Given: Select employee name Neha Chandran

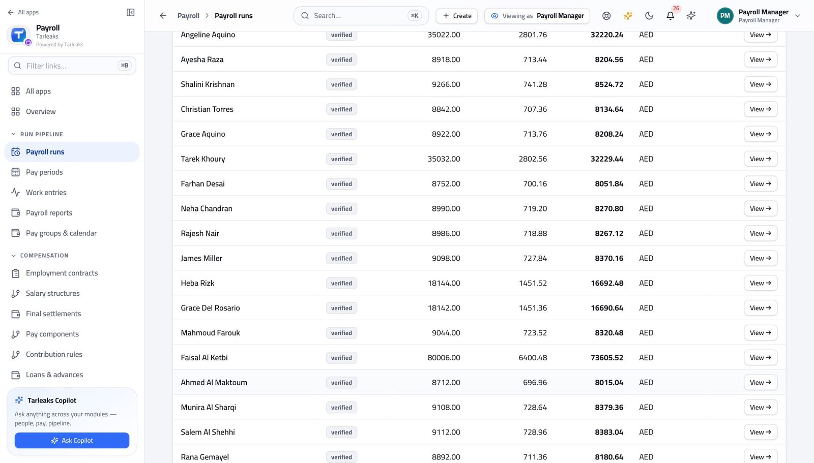Looking at the screenshot, I should point(207,209).
